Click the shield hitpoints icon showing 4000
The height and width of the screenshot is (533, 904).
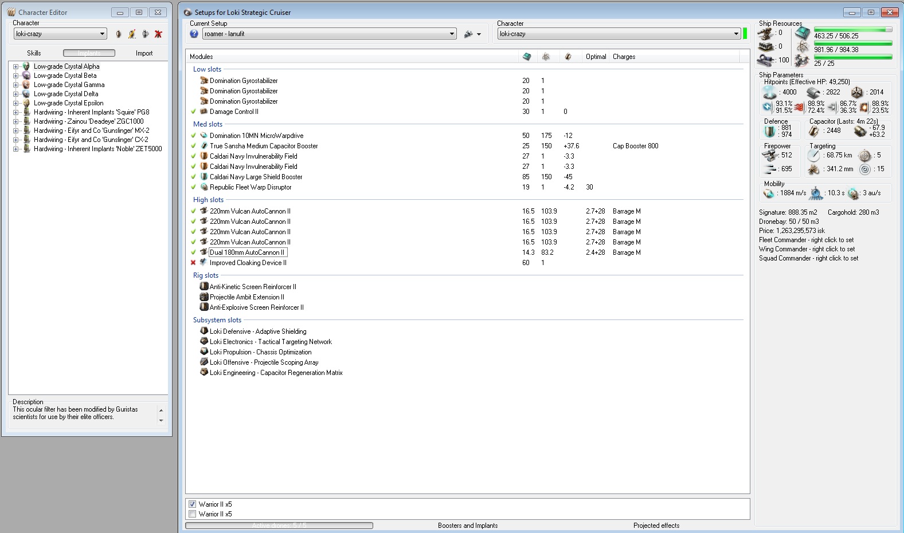point(770,92)
